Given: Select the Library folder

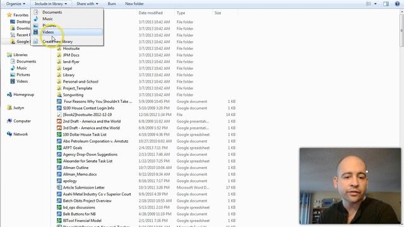Looking at the screenshot, I should [x=69, y=75].
